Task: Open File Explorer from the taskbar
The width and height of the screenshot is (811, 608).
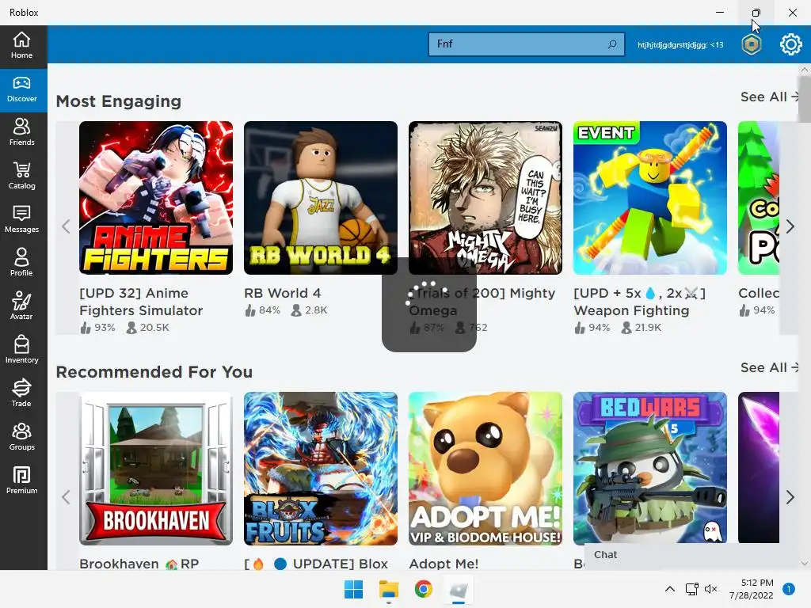Action: coord(388,589)
